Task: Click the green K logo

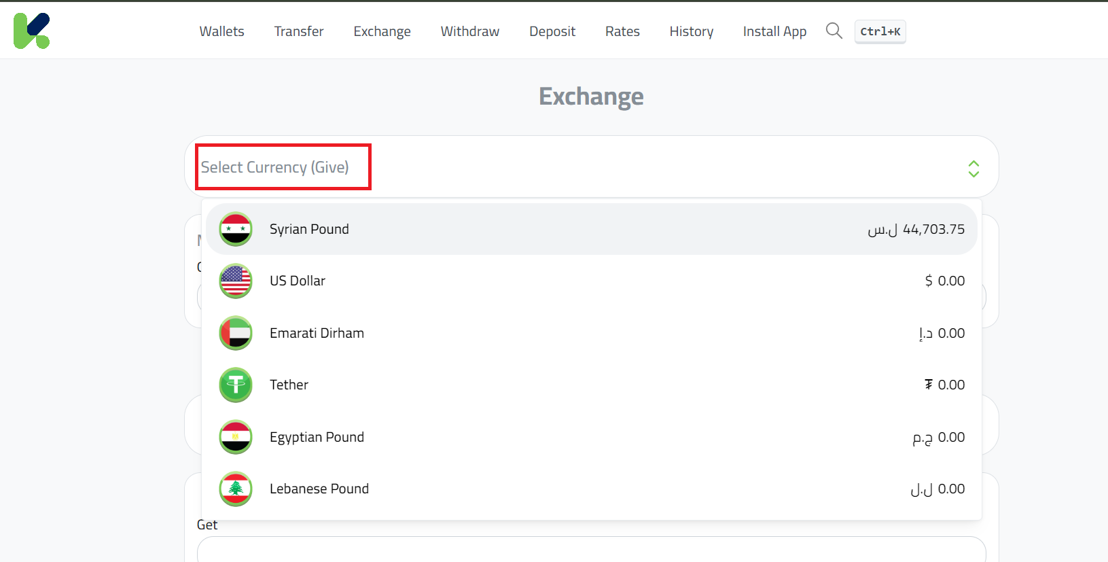Action: coord(32,31)
